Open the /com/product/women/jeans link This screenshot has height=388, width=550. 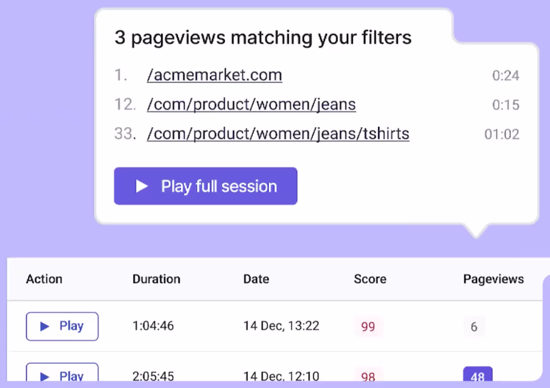pos(251,104)
